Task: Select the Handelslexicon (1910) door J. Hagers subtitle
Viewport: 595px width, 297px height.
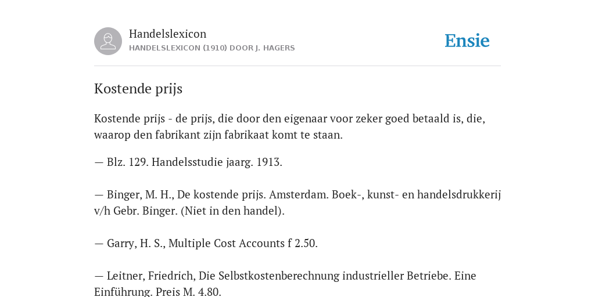Action: (212, 48)
